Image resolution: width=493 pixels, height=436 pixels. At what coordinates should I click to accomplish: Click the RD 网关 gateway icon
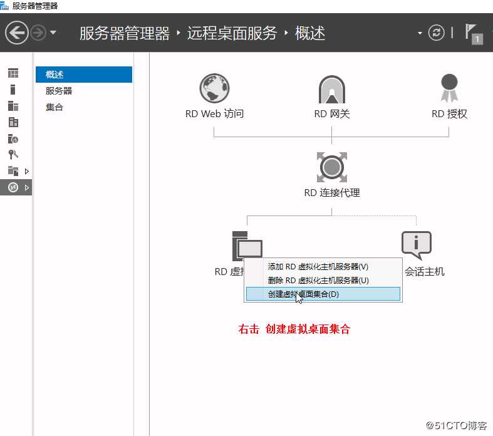(332, 90)
